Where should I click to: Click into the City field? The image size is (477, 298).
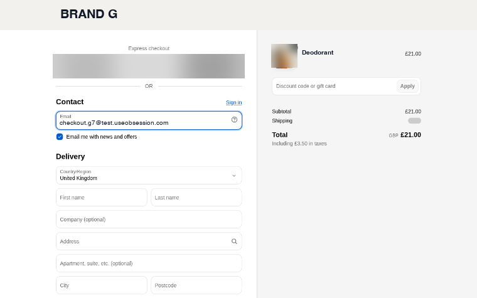[x=102, y=285]
